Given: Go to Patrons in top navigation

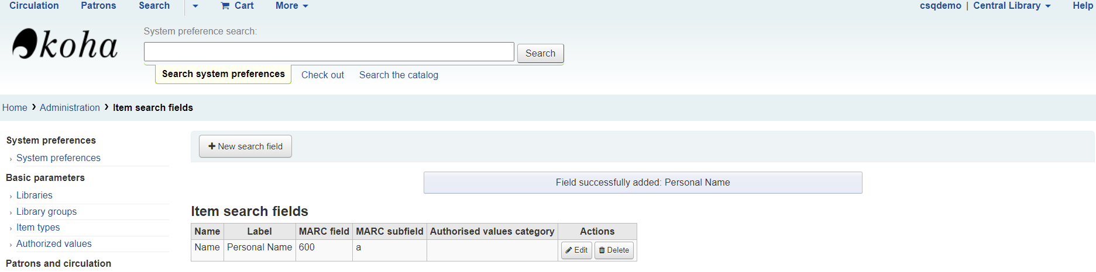Looking at the screenshot, I should pyautogui.click(x=98, y=6).
